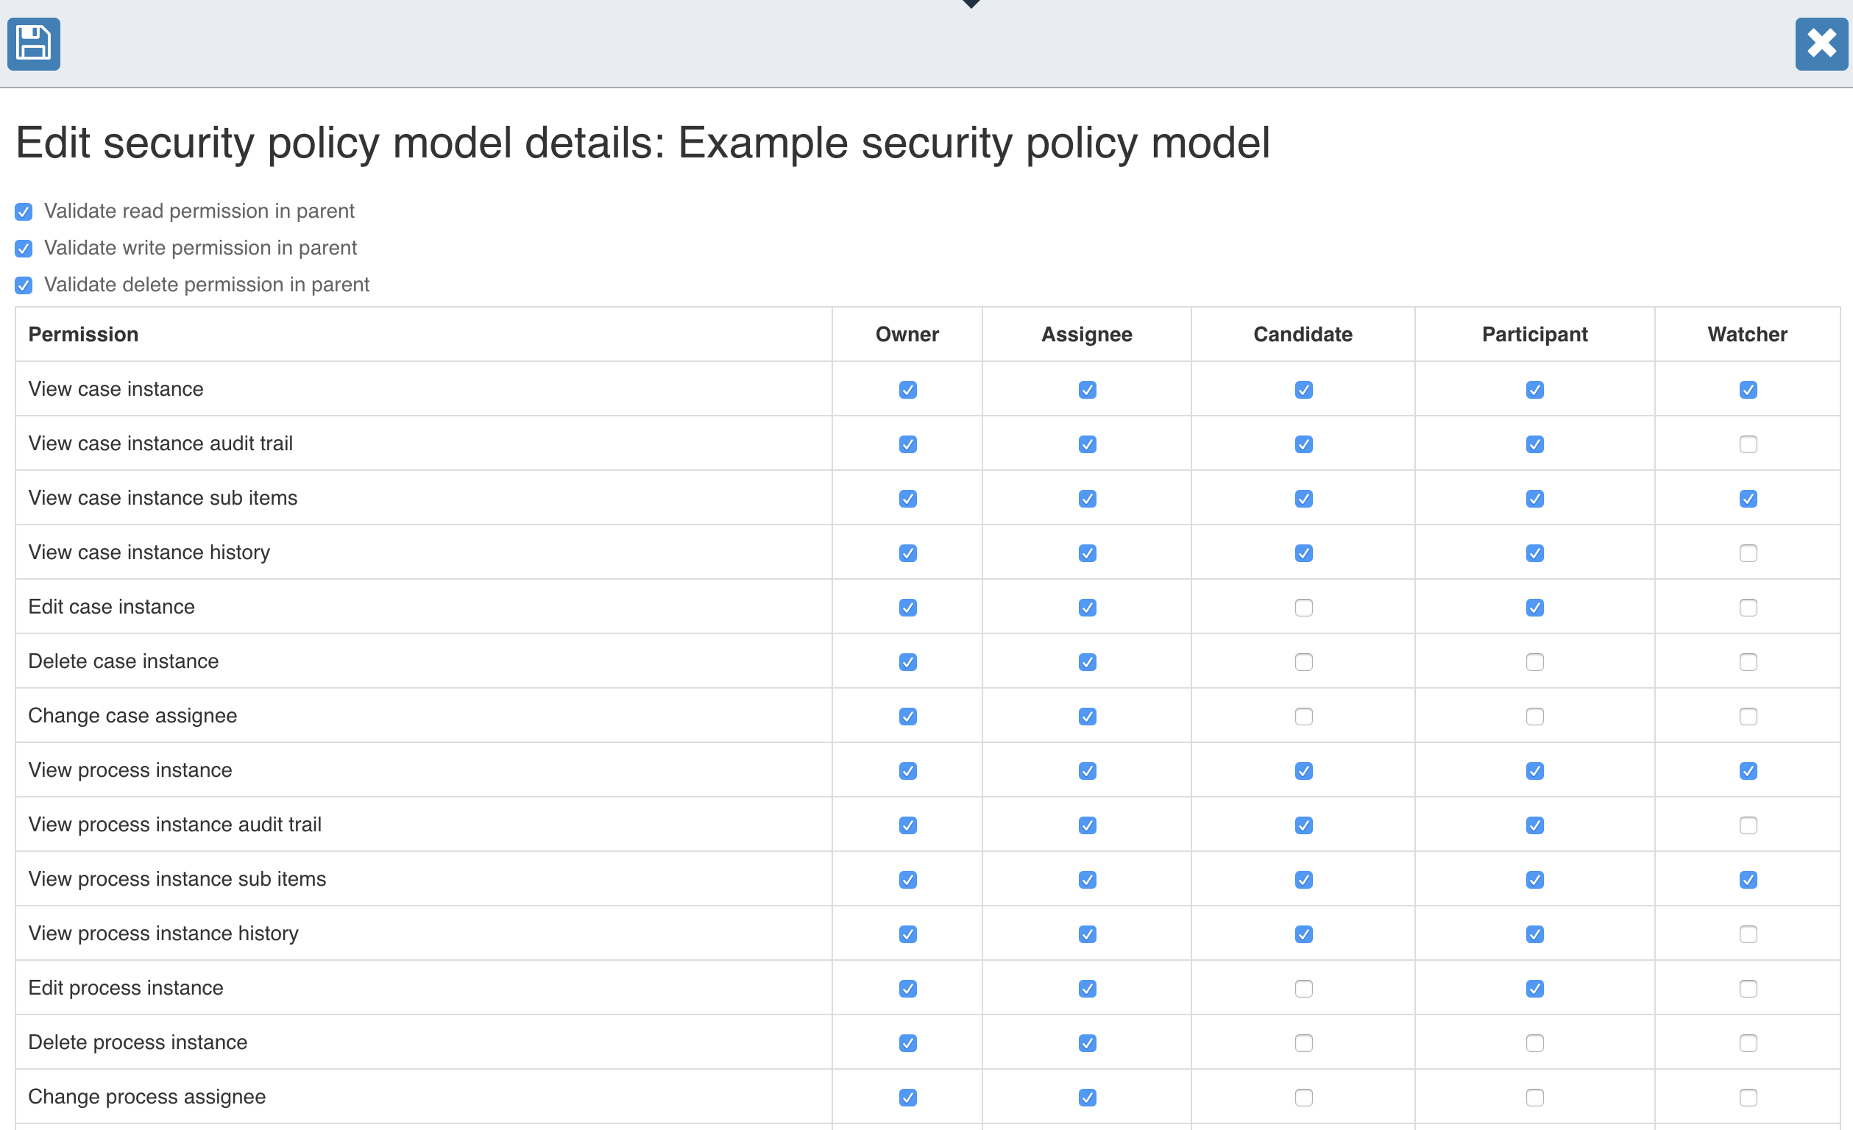Uncheck Candidate permission for 'View case instance history'

click(1303, 552)
